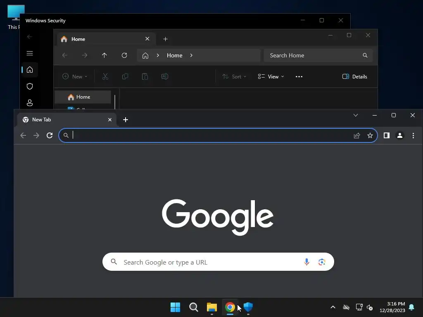Share this page from Chrome address bar
The image size is (423, 317).
pos(357,135)
